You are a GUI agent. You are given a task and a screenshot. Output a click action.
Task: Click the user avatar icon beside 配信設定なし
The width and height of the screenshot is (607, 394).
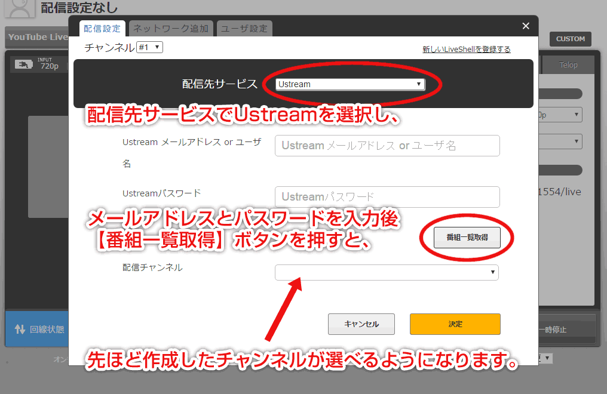[x=19, y=8]
